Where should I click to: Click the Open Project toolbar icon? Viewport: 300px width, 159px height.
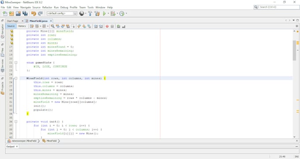pyautogui.click(x=18, y=14)
